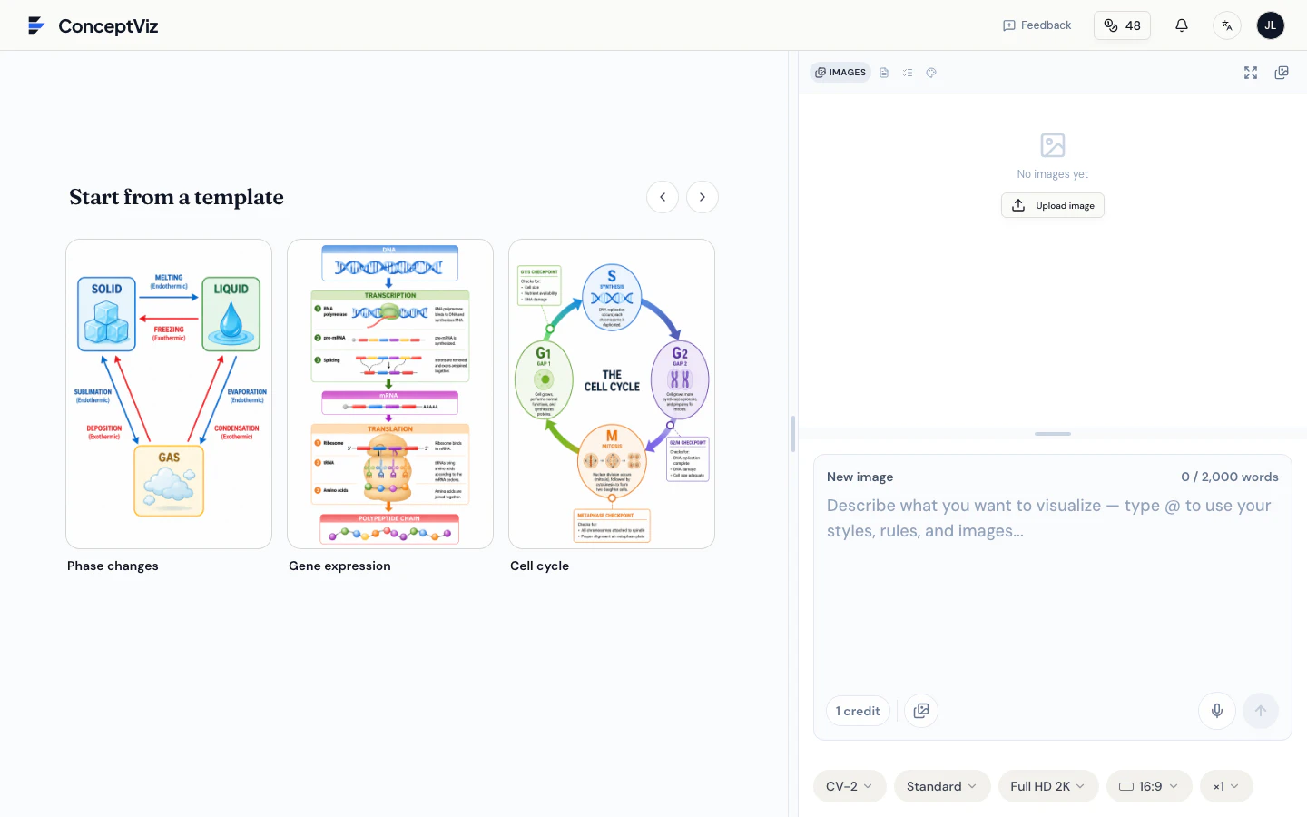Click the horizontal panel resize handle
This screenshot has width=1307, height=817.
point(1053,434)
